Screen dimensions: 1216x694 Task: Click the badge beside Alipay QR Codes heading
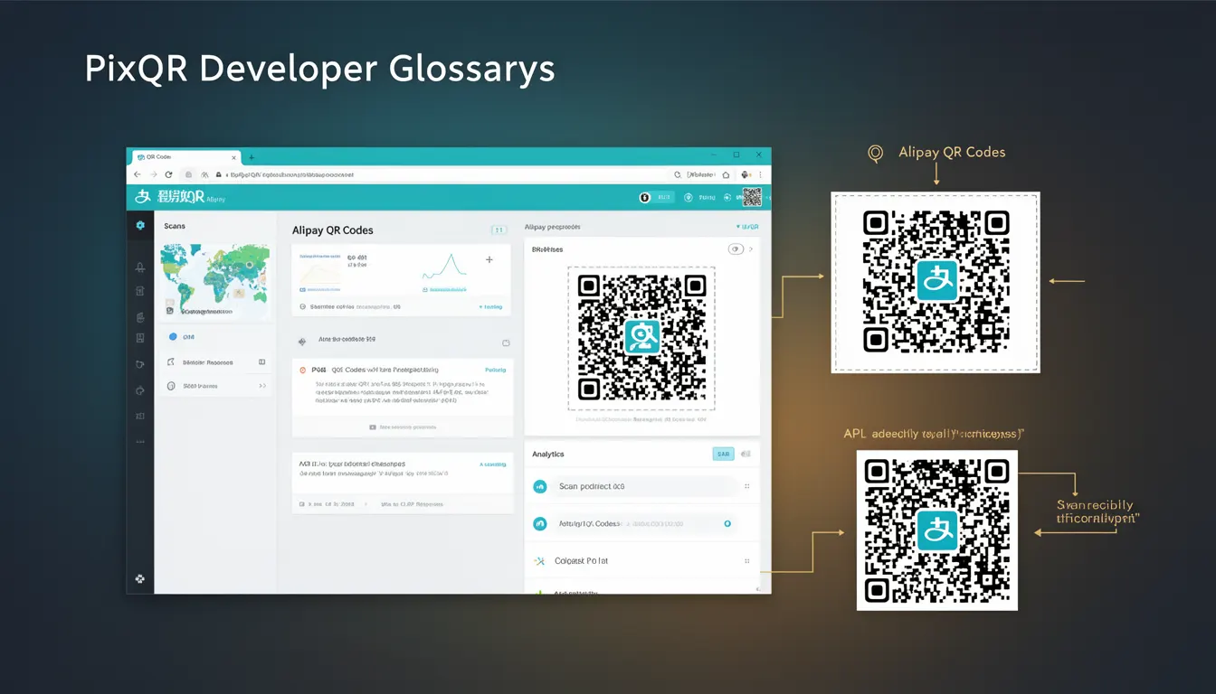point(499,230)
